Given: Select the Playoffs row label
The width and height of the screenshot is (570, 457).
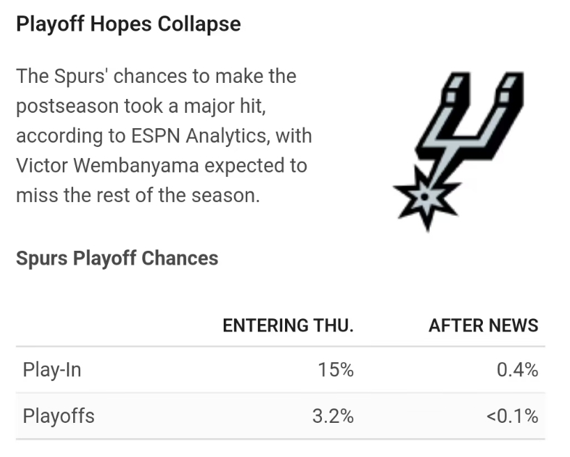Looking at the screenshot, I should [x=59, y=417].
